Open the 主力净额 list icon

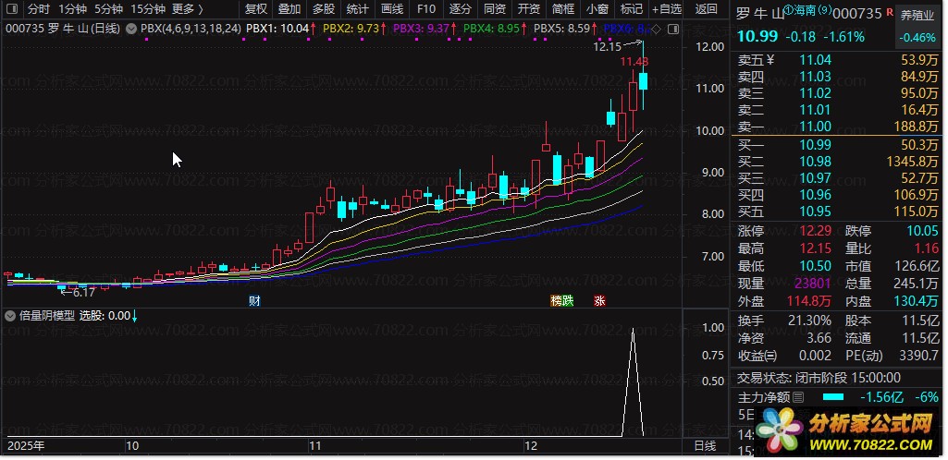click(798, 397)
